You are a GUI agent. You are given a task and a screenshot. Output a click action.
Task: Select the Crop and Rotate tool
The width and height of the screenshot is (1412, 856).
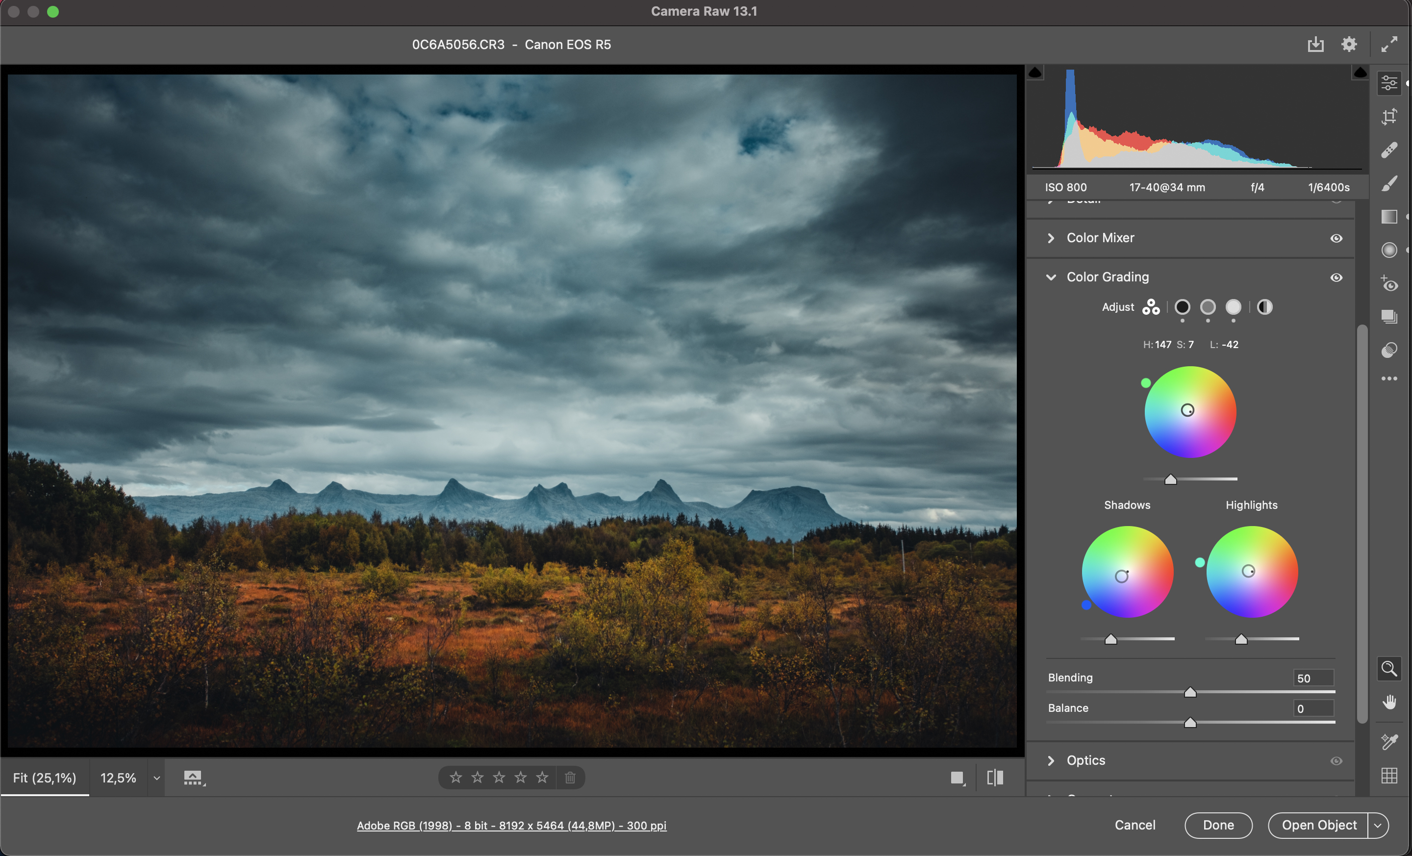click(x=1389, y=117)
